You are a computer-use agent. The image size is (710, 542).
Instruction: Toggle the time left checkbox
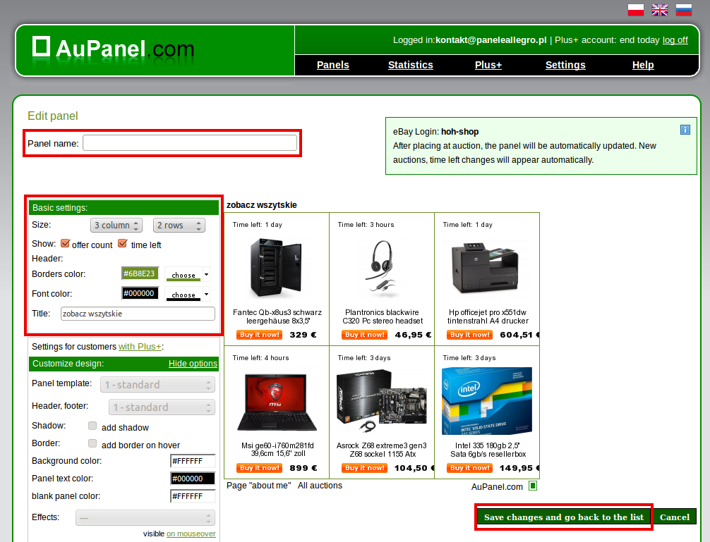(x=122, y=244)
